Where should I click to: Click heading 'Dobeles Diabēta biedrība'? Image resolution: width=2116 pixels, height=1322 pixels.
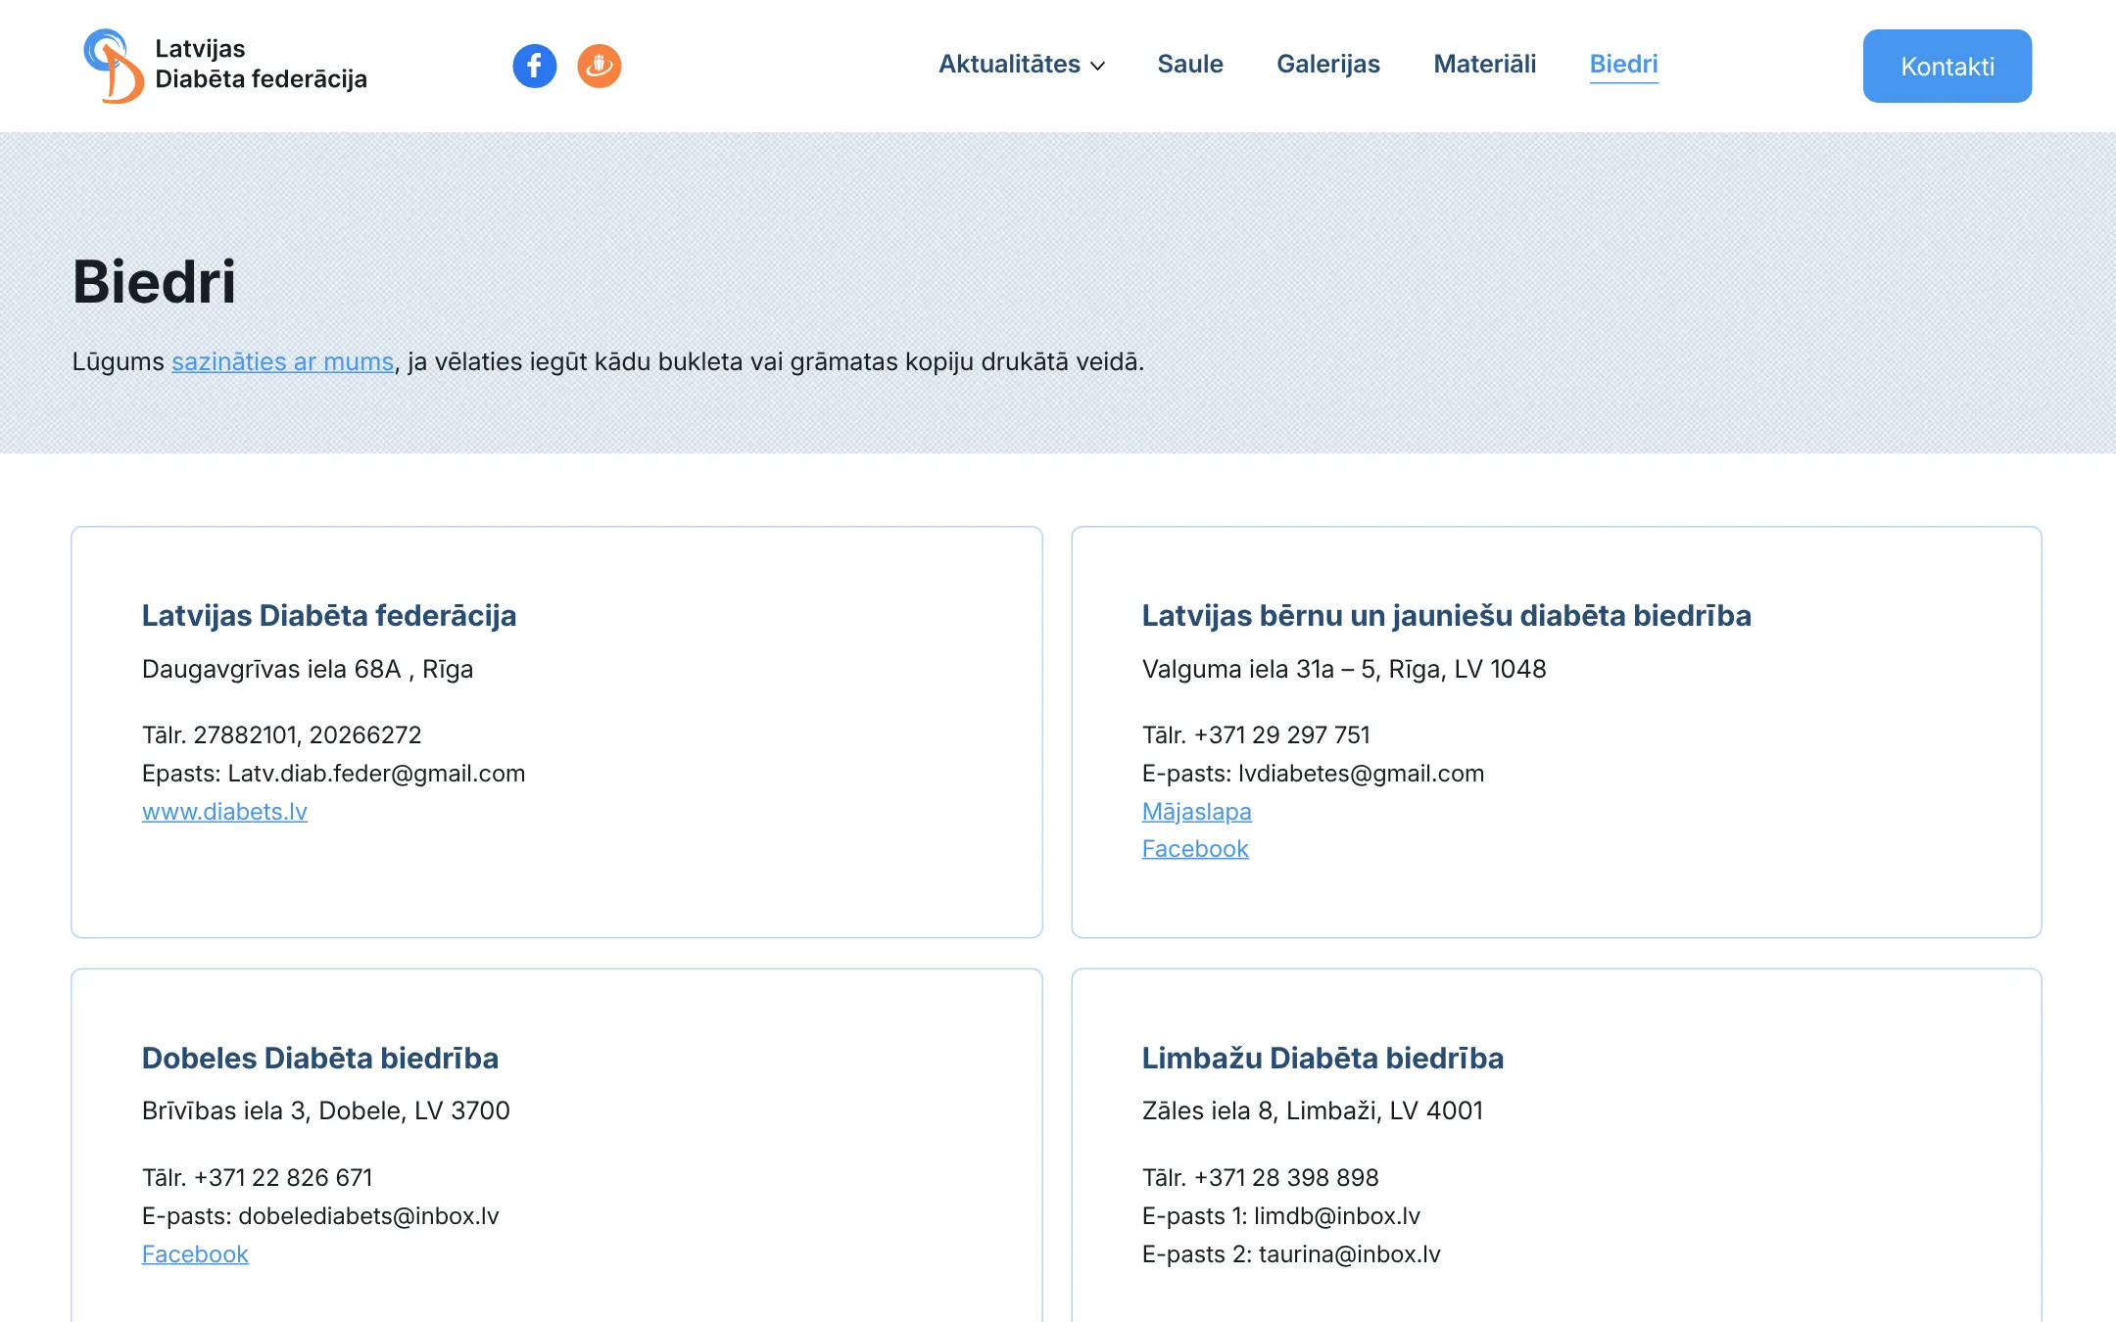pyautogui.click(x=320, y=1059)
